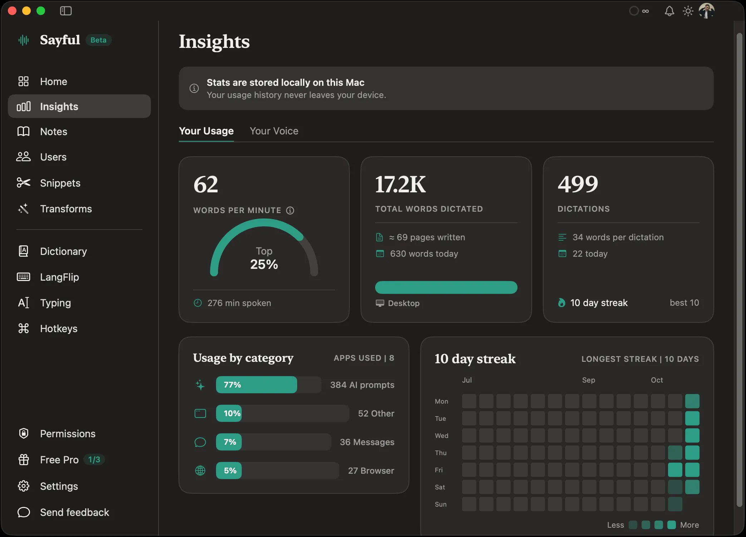Open Typing settings item
The width and height of the screenshot is (746, 537).
point(79,303)
